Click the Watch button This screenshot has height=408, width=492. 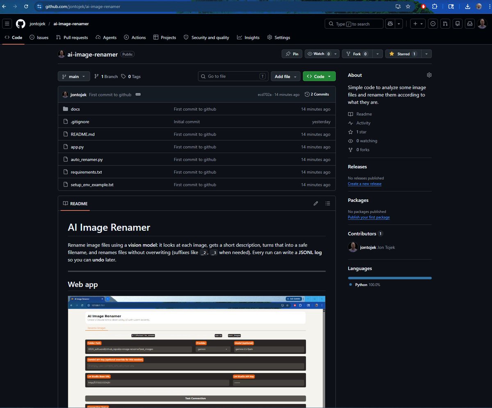319,54
